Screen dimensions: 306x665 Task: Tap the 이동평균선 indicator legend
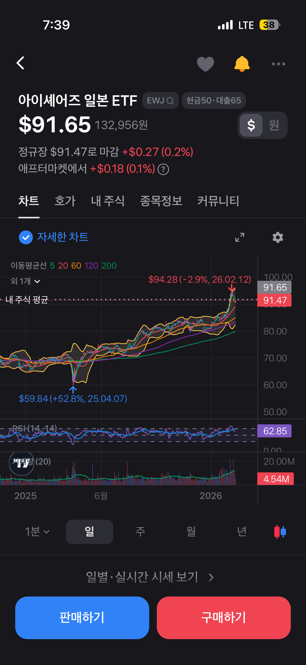point(29,265)
